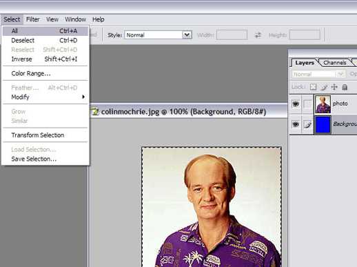Click the swap width and height arrows icon

click(258, 35)
